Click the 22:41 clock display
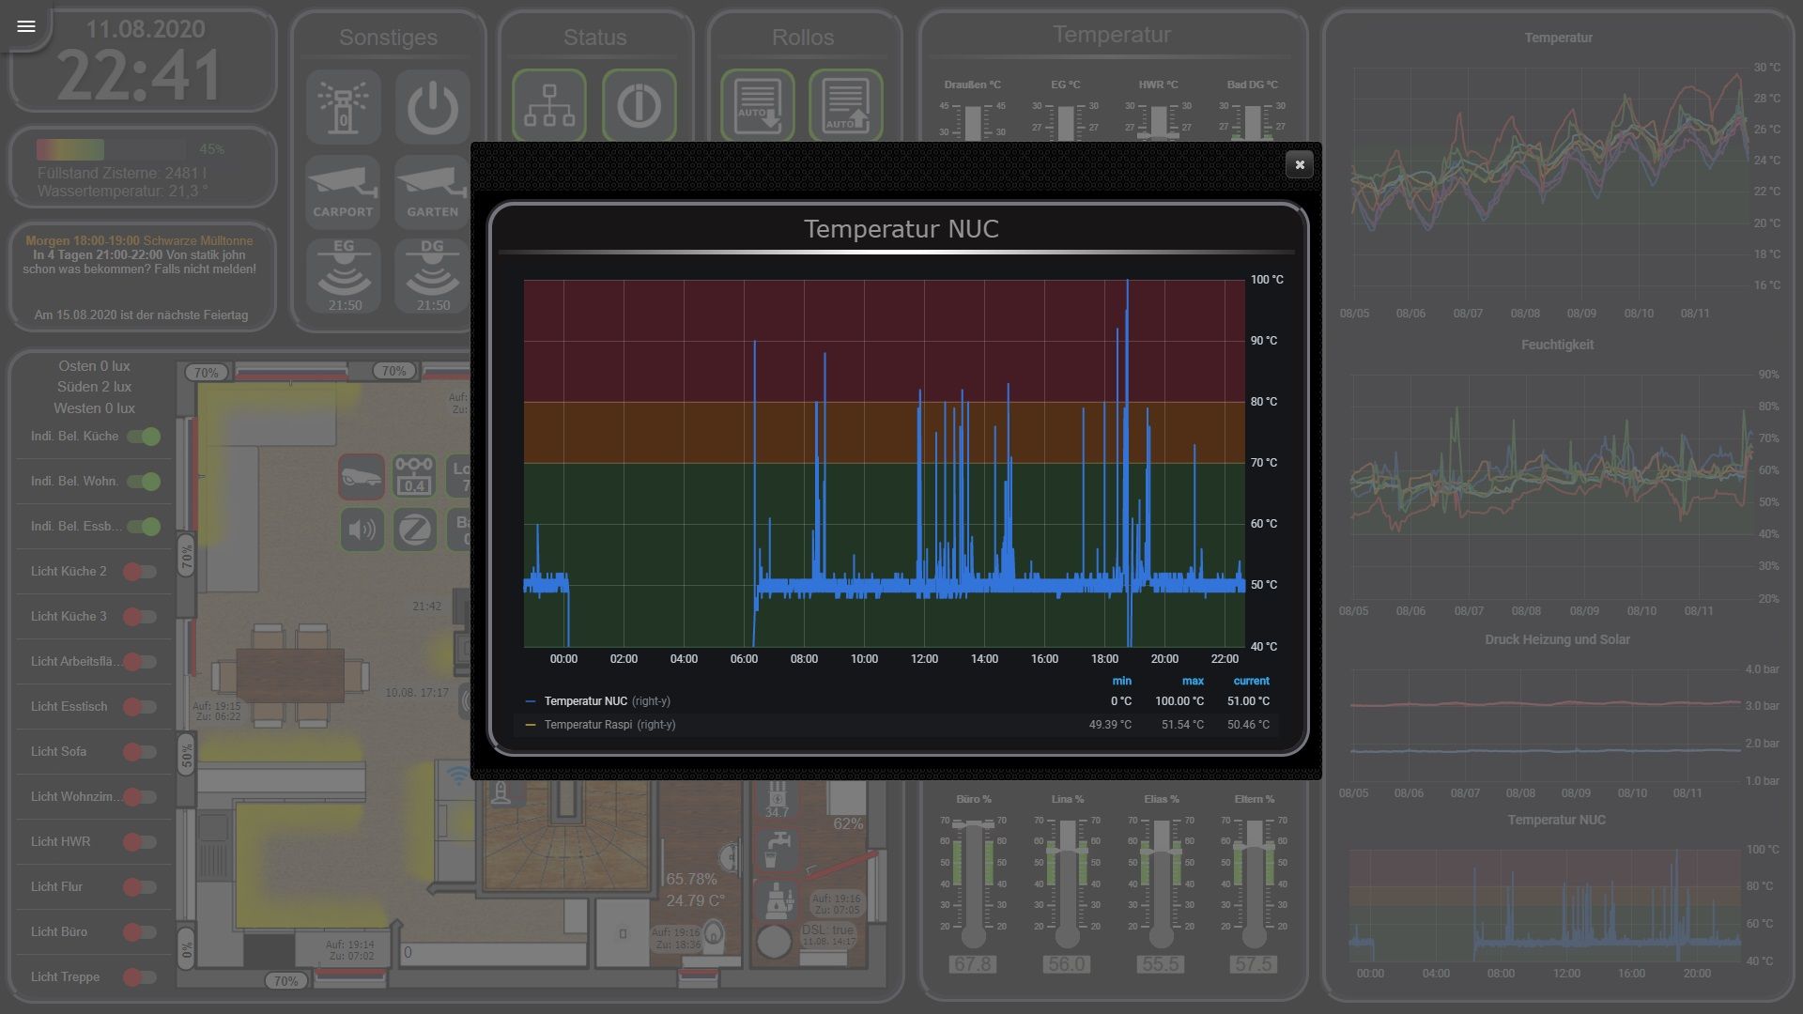The width and height of the screenshot is (1803, 1014). click(x=139, y=75)
